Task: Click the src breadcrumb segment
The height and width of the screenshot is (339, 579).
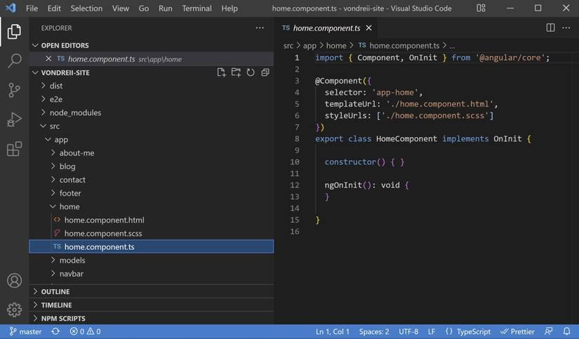Action: [x=288, y=46]
